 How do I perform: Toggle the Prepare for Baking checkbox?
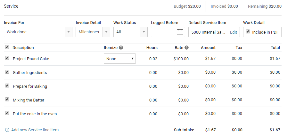[x=7, y=86]
